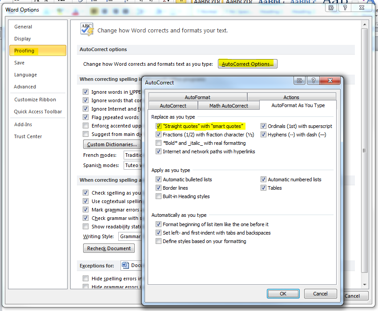Viewport: 378px width, 311px height.
Task: Click Cancel in Word Options dialog
Action: (355, 296)
